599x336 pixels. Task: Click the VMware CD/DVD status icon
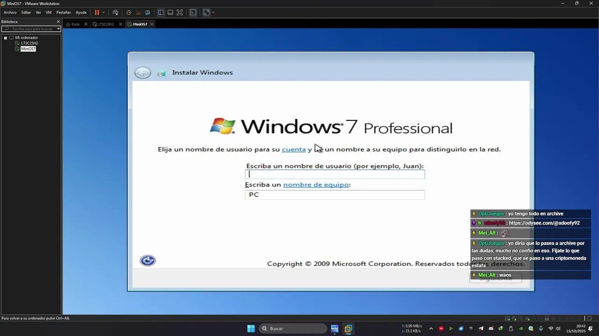click(x=514, y=318)
